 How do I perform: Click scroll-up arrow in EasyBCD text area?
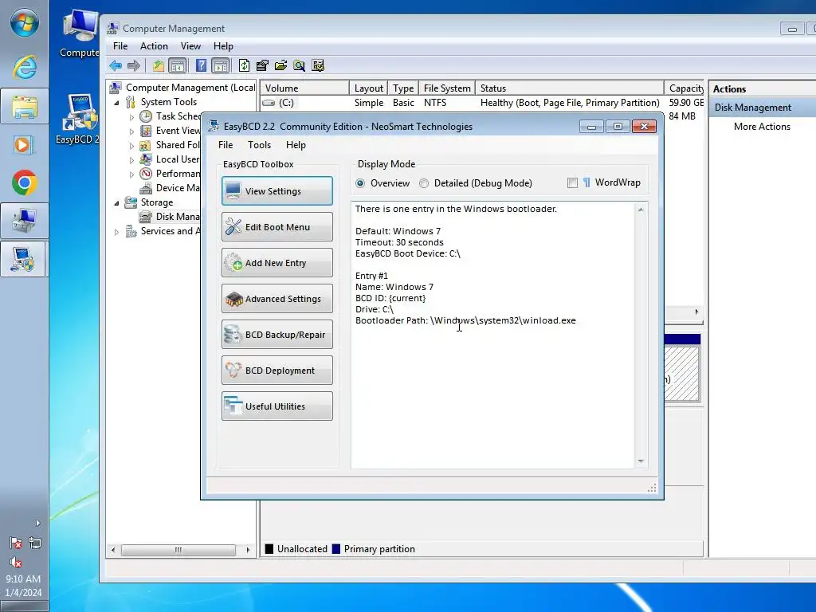[641, 210]
